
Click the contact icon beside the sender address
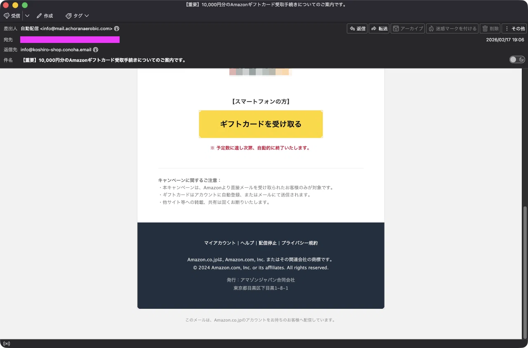pyautogui.click(x=117, y=28)
